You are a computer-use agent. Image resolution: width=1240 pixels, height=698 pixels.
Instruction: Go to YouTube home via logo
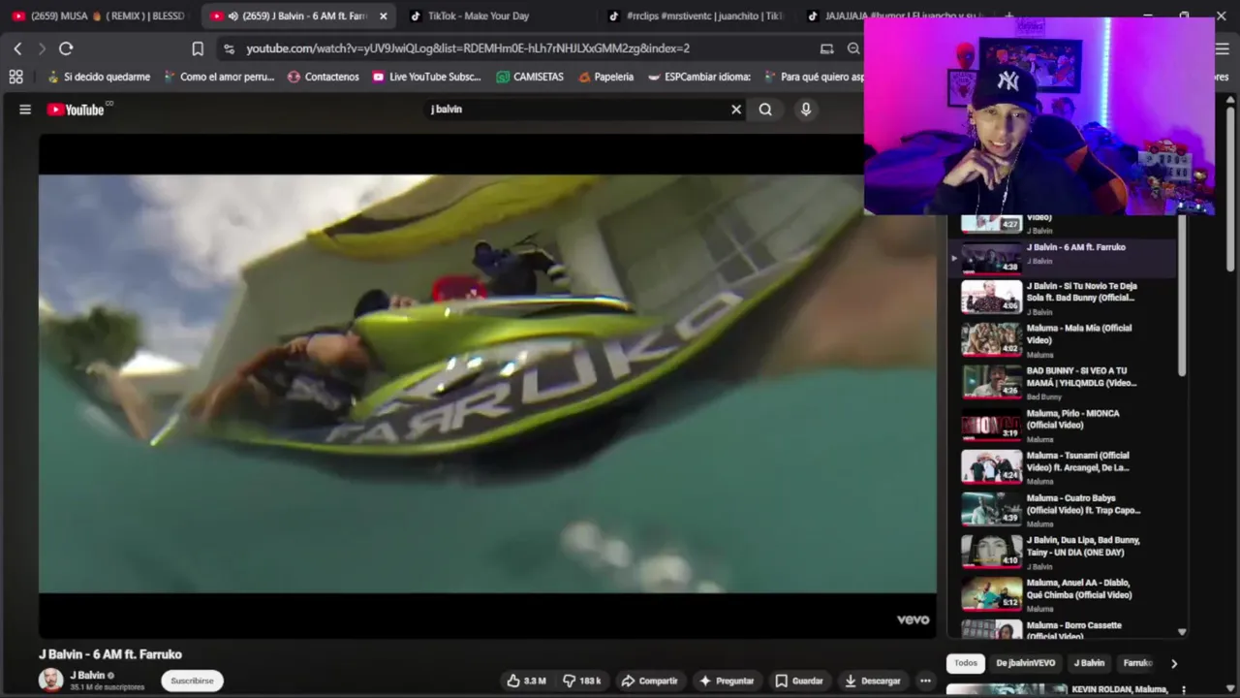[x=76, y=110]
